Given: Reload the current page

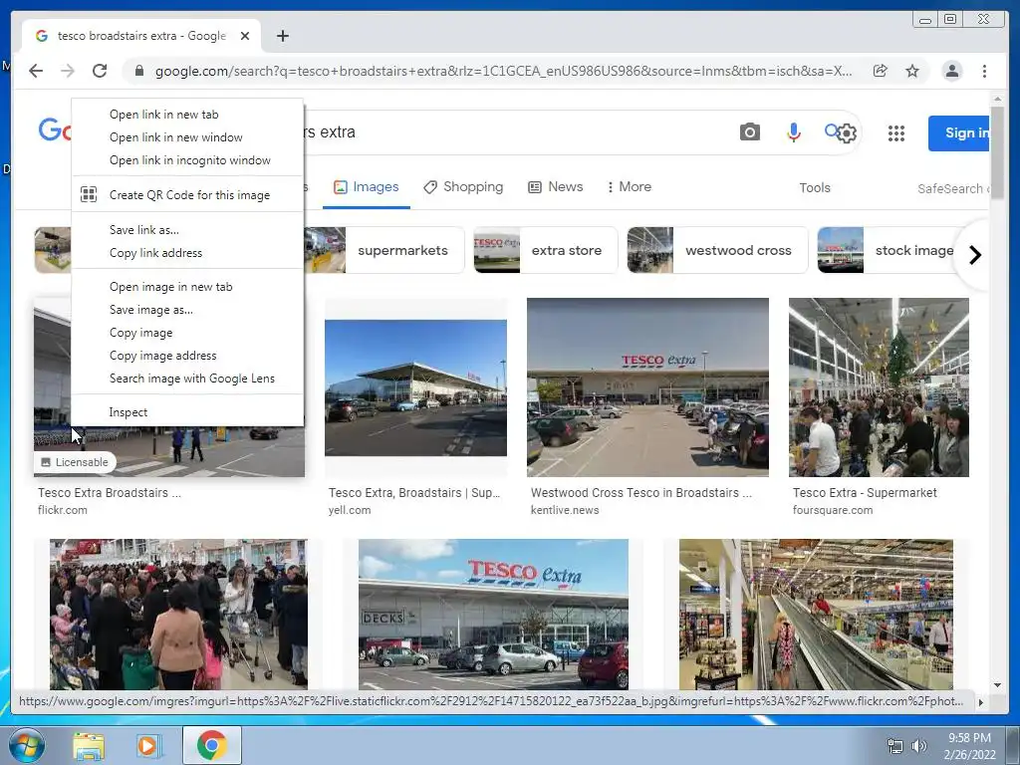Looking at the screenshot, I should coord(100,71).
